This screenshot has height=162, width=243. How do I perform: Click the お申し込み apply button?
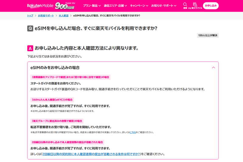tap(210, 6)
